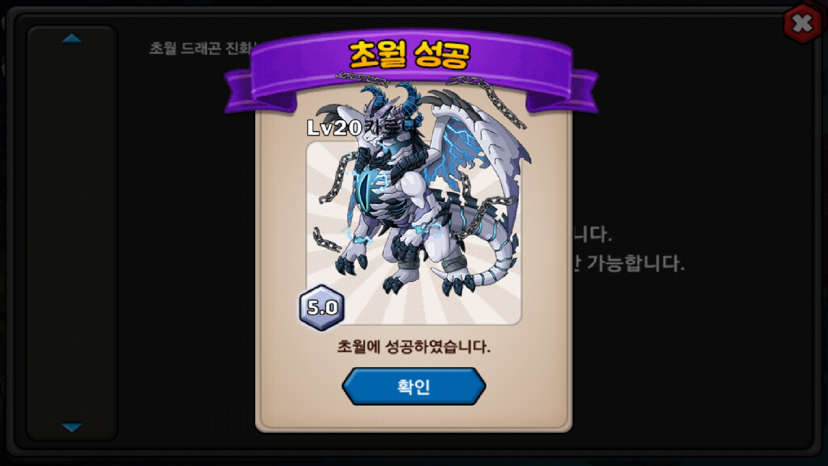Viewport: 828px width, 466px height.
Task: Tap the 초월에 성공하였습니다 message text
Action: point(414,346)
